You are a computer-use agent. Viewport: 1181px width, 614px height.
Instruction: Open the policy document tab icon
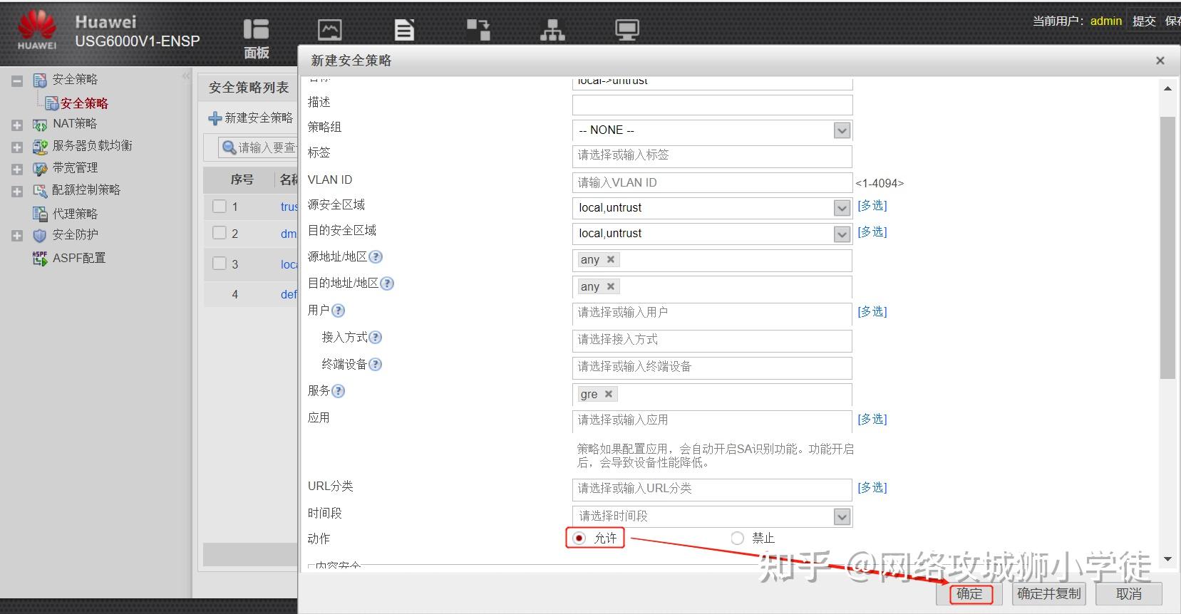405,30
